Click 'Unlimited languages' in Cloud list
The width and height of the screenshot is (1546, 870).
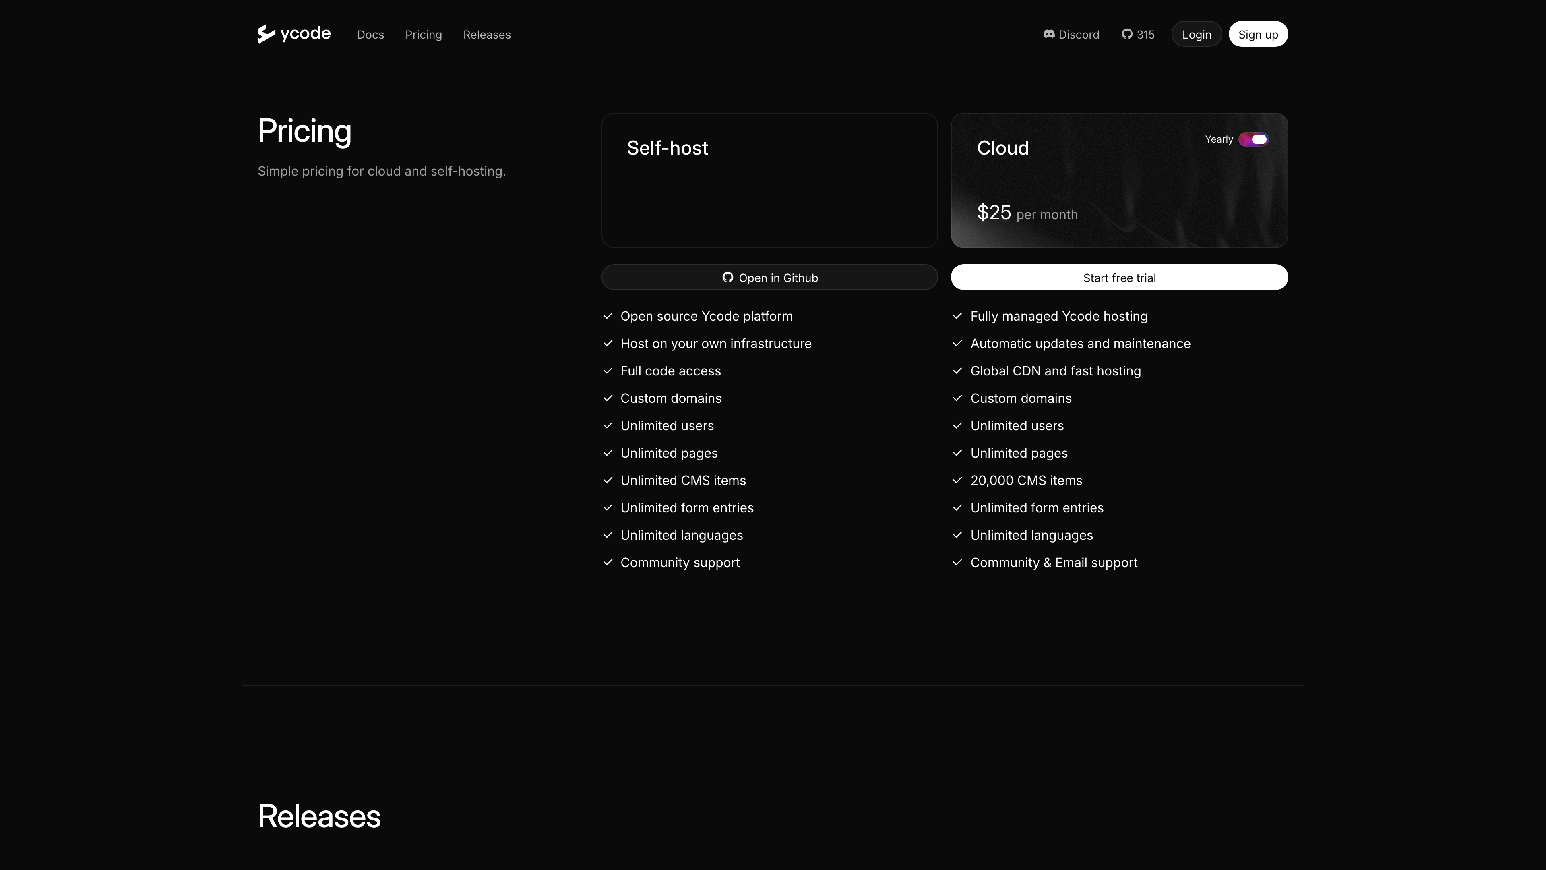[x=1031, y=536]
